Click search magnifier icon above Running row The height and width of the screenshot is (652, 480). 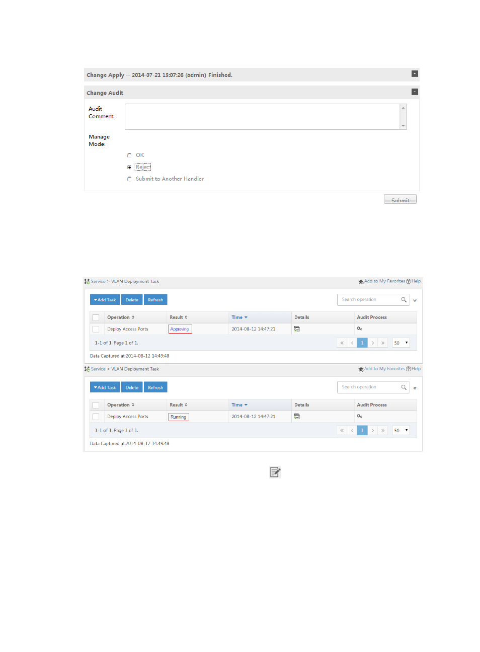pyautogui.click(x=404, y=387)
